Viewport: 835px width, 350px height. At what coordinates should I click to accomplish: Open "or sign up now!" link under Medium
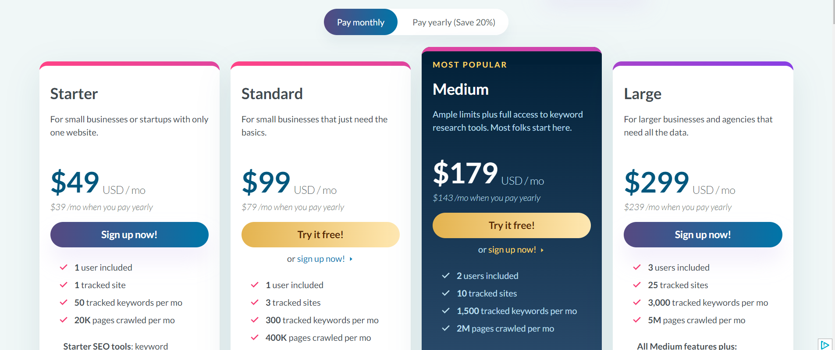[512, 249]
